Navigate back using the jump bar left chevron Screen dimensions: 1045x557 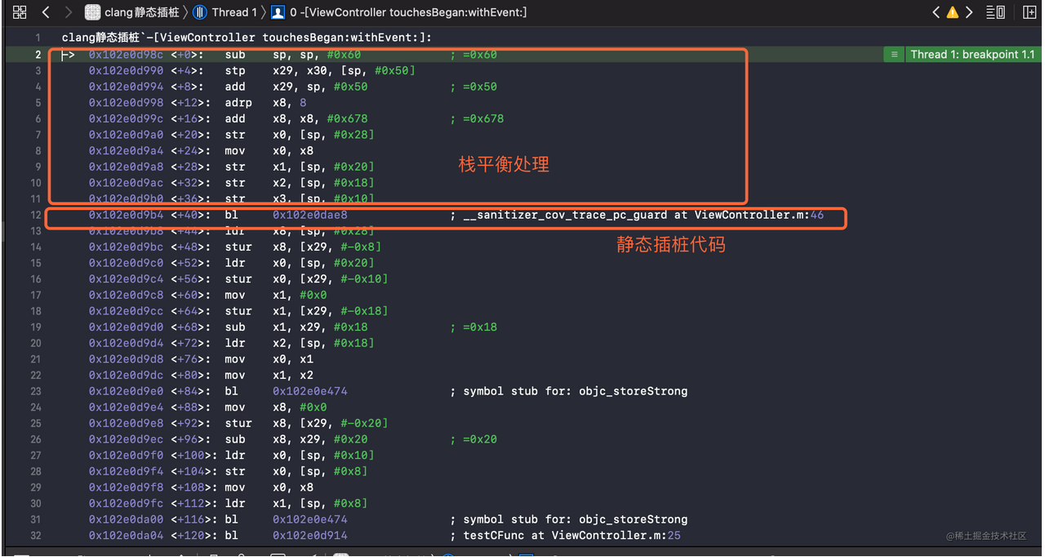pos(46,12)
